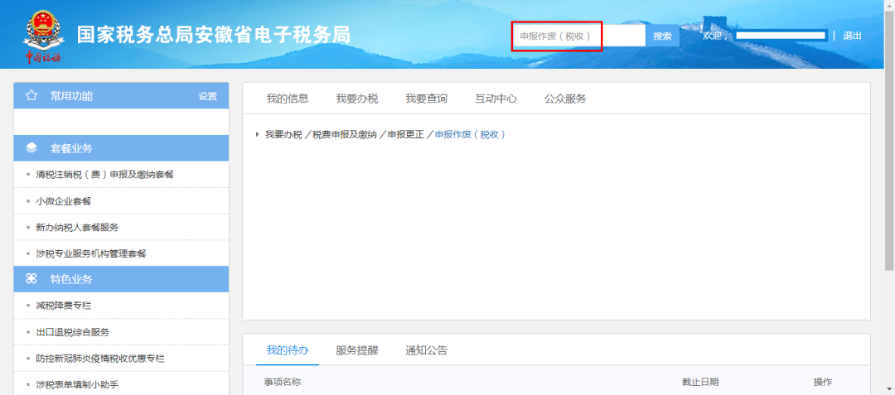Click the 事项名称 column header
The image size is (895, 395).
[282, 381]
